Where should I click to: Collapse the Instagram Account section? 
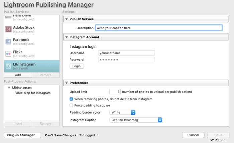(x=67, y=37)
